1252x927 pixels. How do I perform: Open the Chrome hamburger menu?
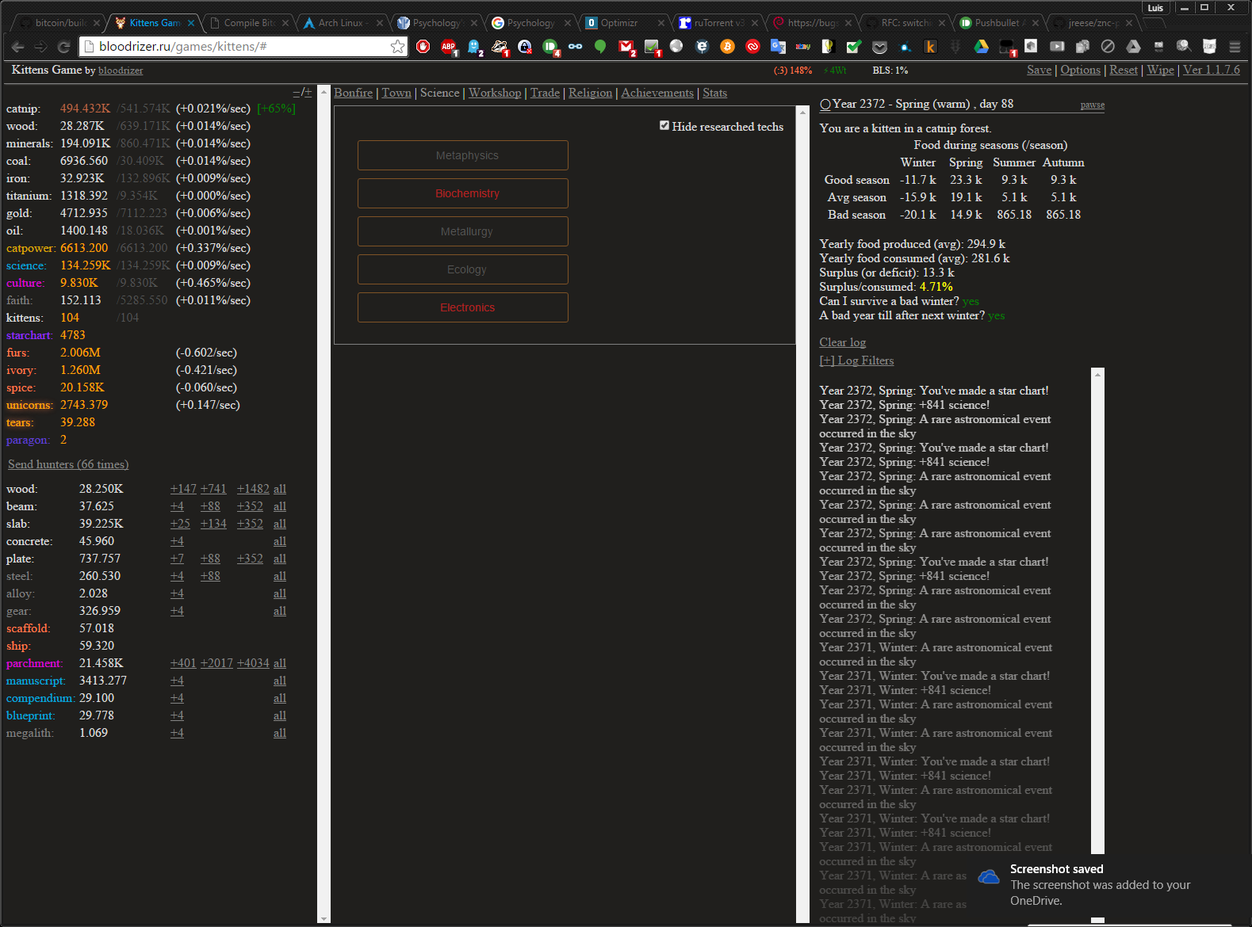point(1234,47)
